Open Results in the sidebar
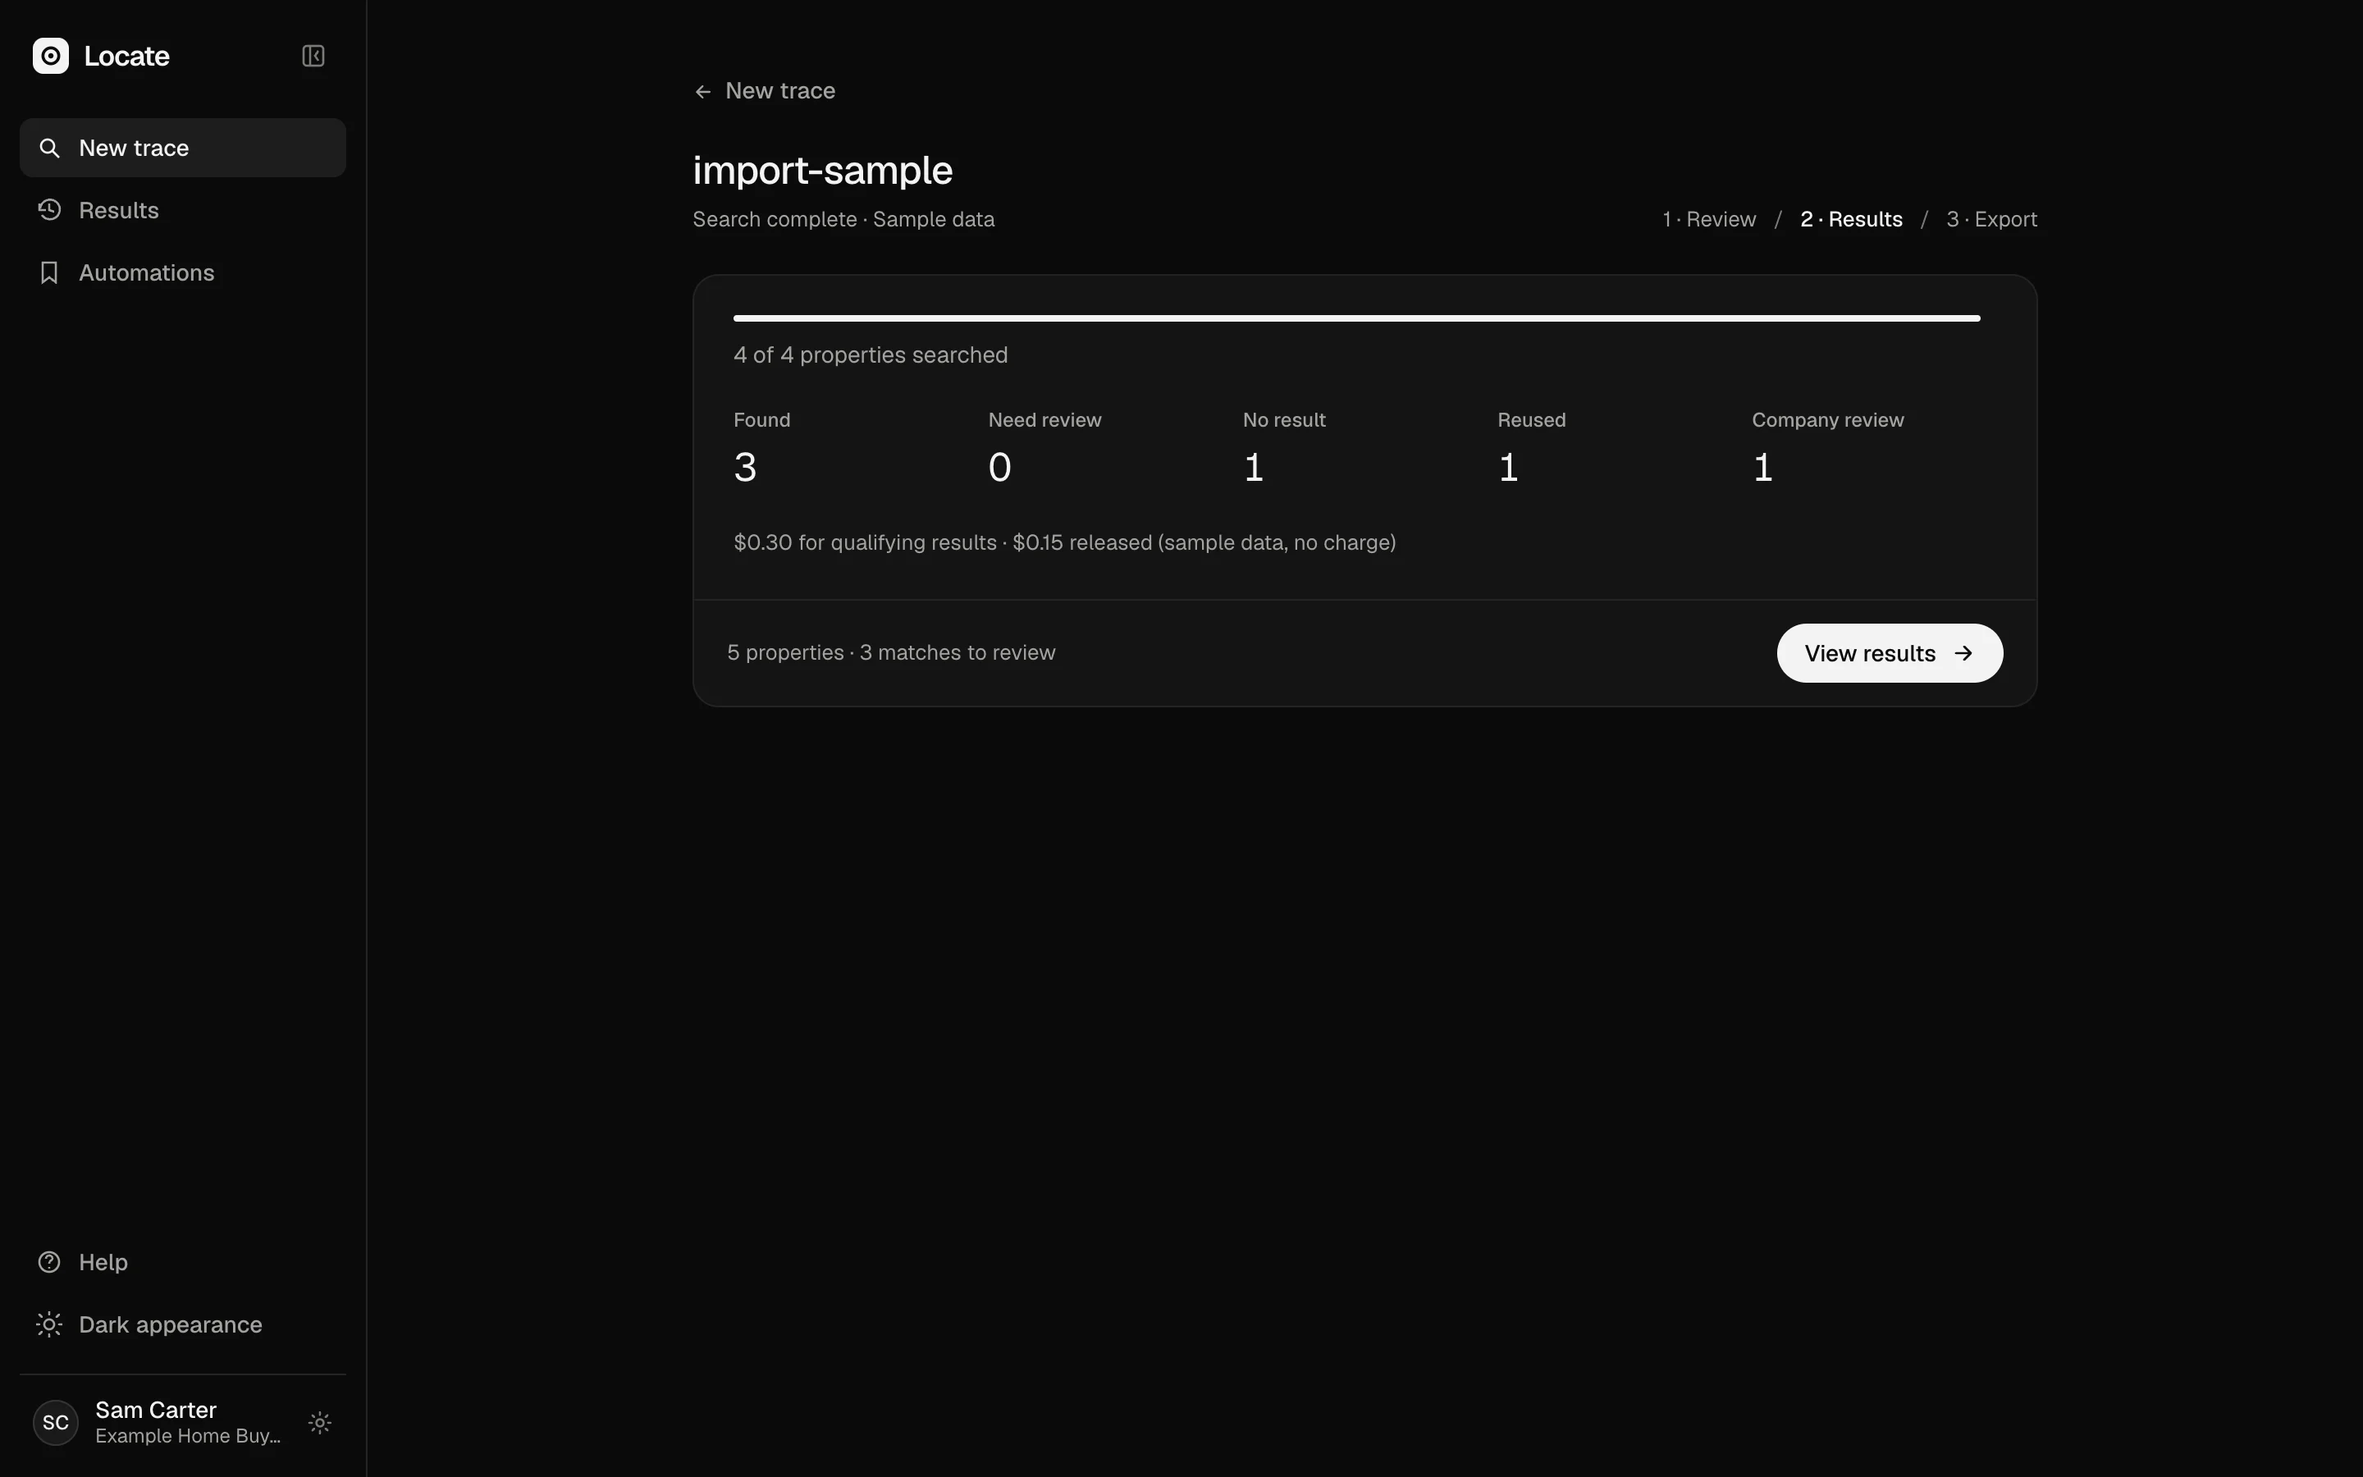This screenshot has width=2363, height=1477. coord(183,210)
